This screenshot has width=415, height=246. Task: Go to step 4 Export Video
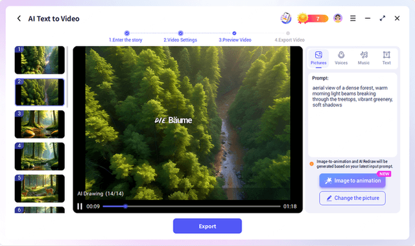click(289, 37)
